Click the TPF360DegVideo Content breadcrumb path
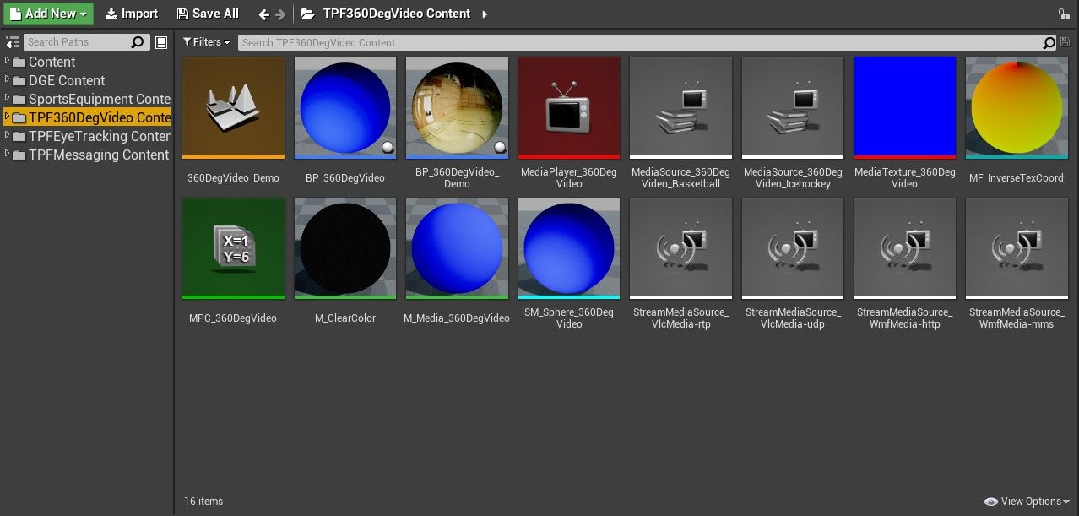This screenshot has width=1079, height=516. pos(397,14)
